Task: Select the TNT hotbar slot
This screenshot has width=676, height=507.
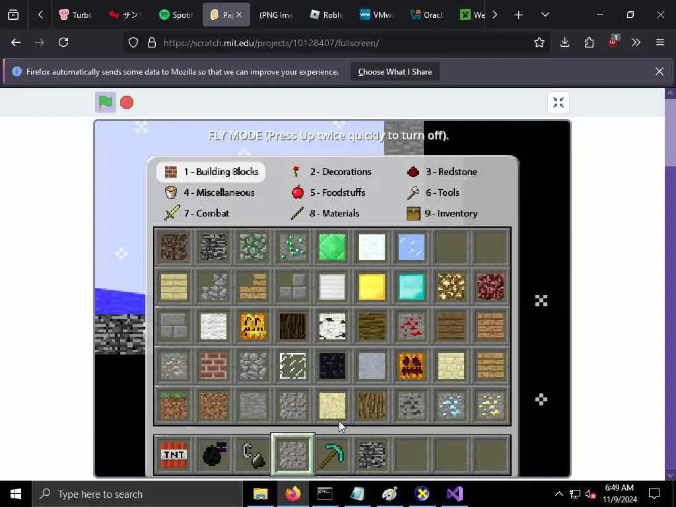Action: (x=174, y=455)
